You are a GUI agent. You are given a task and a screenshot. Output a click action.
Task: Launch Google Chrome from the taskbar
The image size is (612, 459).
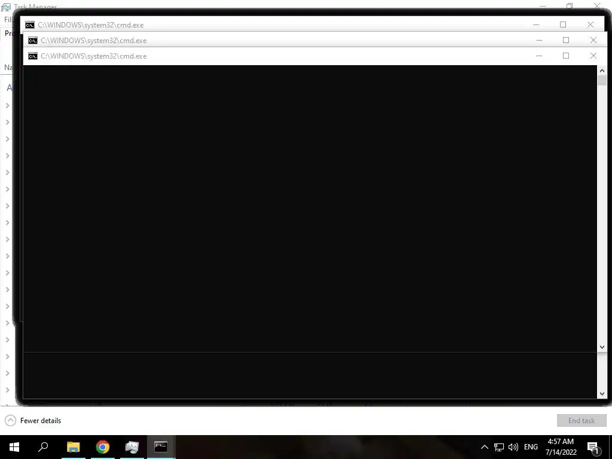[x=103, y=447]
